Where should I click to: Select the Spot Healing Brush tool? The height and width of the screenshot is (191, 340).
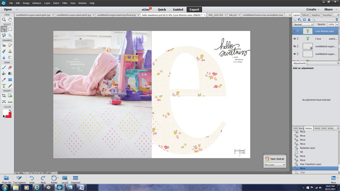pyautogui.click(x=10, y=45)
